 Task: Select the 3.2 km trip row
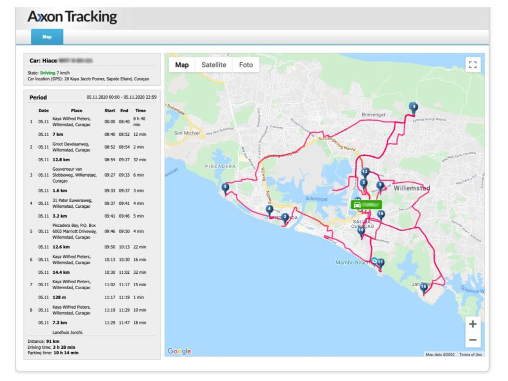(x=92, y=216)
